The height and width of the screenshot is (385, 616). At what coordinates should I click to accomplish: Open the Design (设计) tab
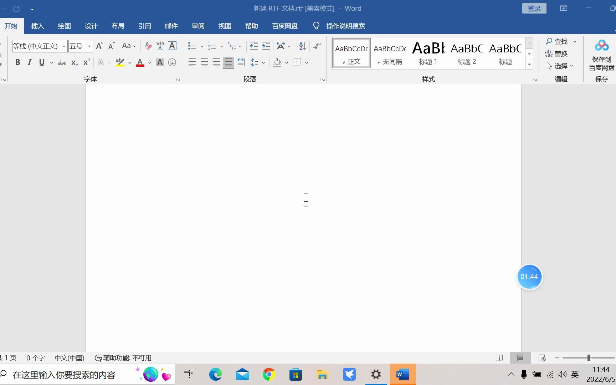[91, 26]
